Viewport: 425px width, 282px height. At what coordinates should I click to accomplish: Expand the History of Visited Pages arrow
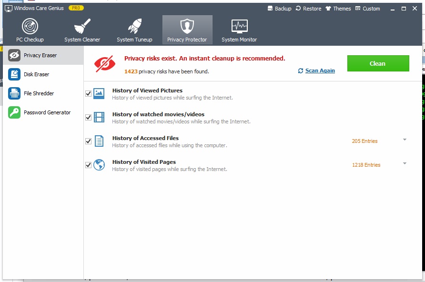(x=405, y=163)
